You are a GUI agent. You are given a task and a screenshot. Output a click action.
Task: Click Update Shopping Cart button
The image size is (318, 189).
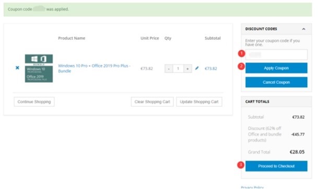[x=199, y=102]
